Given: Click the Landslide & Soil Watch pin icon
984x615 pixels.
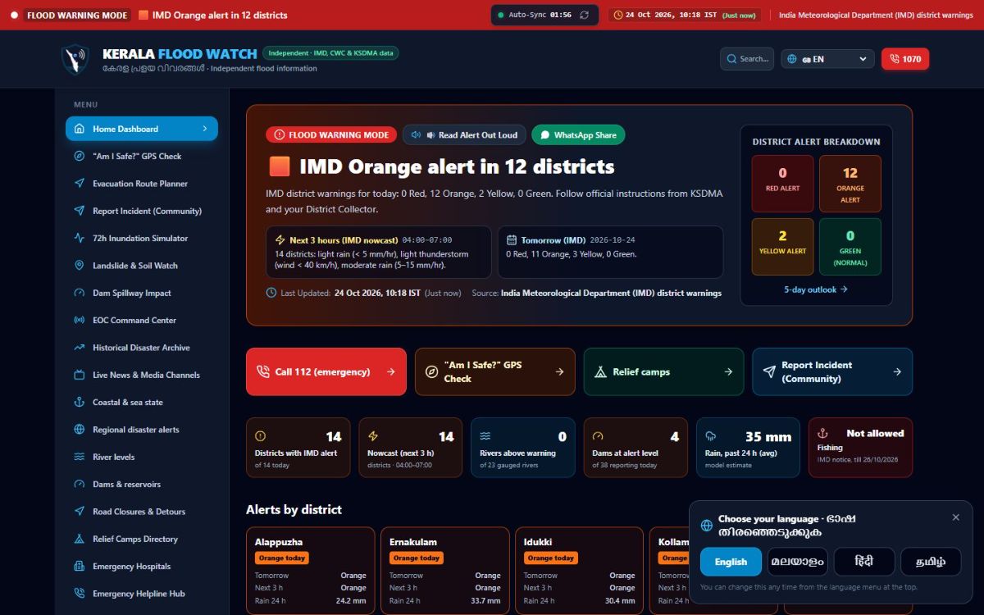Looking at the screenshot, I should pyautogui.click(x=80, y=266).
